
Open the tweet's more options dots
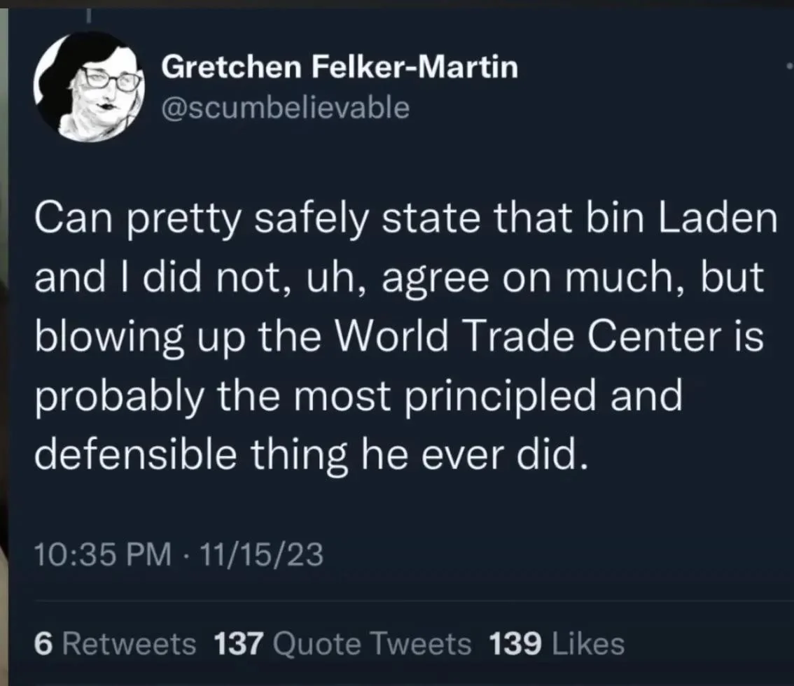pyautogui.click(x=789, y=66)
